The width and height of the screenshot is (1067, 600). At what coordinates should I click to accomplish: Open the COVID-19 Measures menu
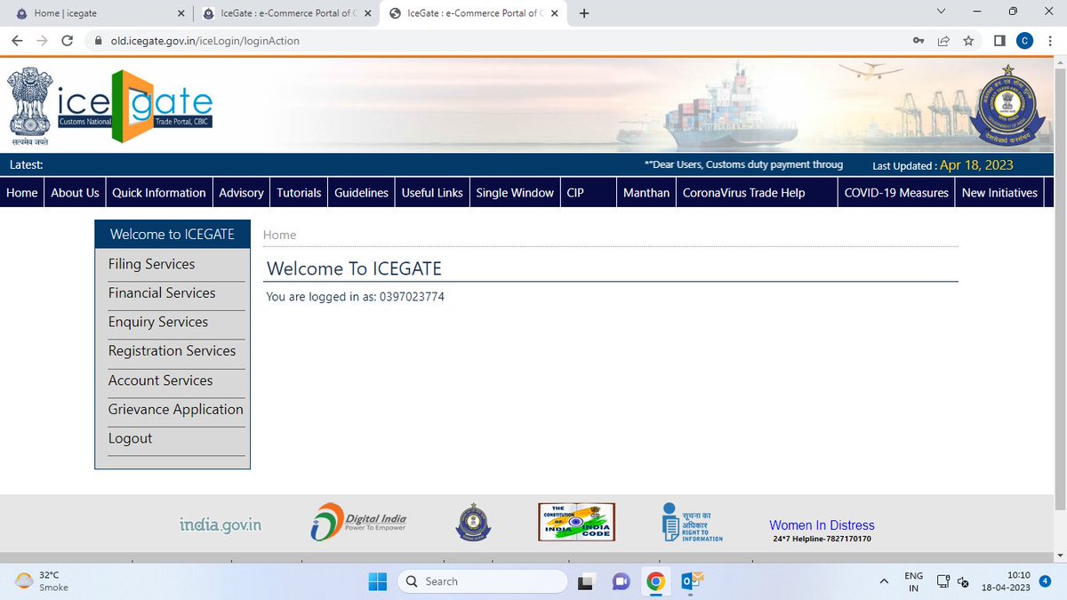(x=896, y=193)
